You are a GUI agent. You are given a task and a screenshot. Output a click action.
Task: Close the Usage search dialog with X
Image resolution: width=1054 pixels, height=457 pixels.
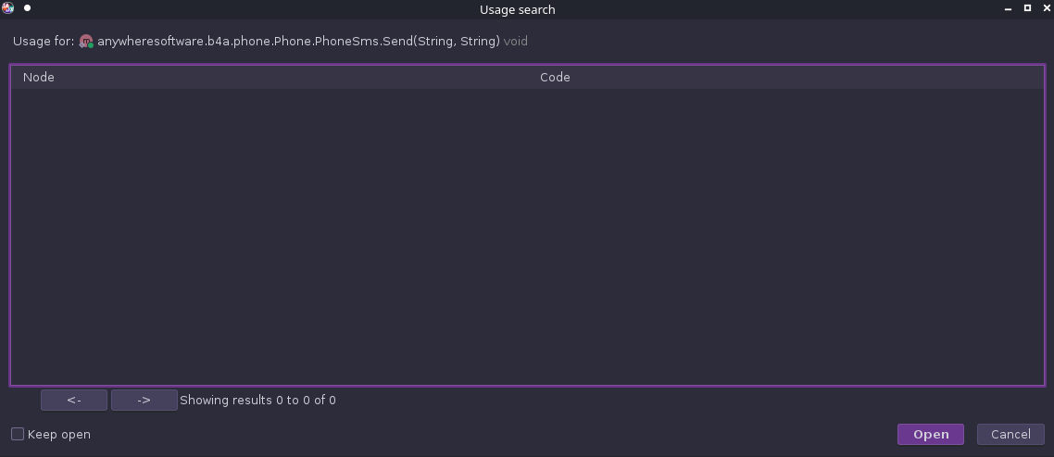(1046, 8)
